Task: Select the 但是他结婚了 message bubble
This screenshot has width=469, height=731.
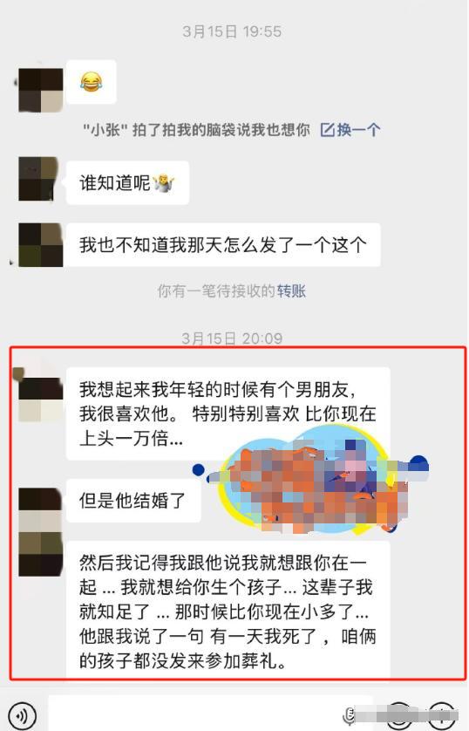Action: [x=133, y=501]
